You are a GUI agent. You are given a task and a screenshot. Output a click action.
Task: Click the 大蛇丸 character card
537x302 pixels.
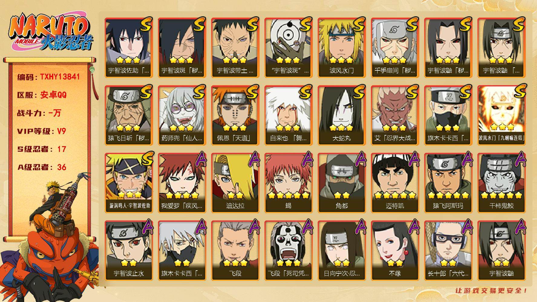(342, 115)
